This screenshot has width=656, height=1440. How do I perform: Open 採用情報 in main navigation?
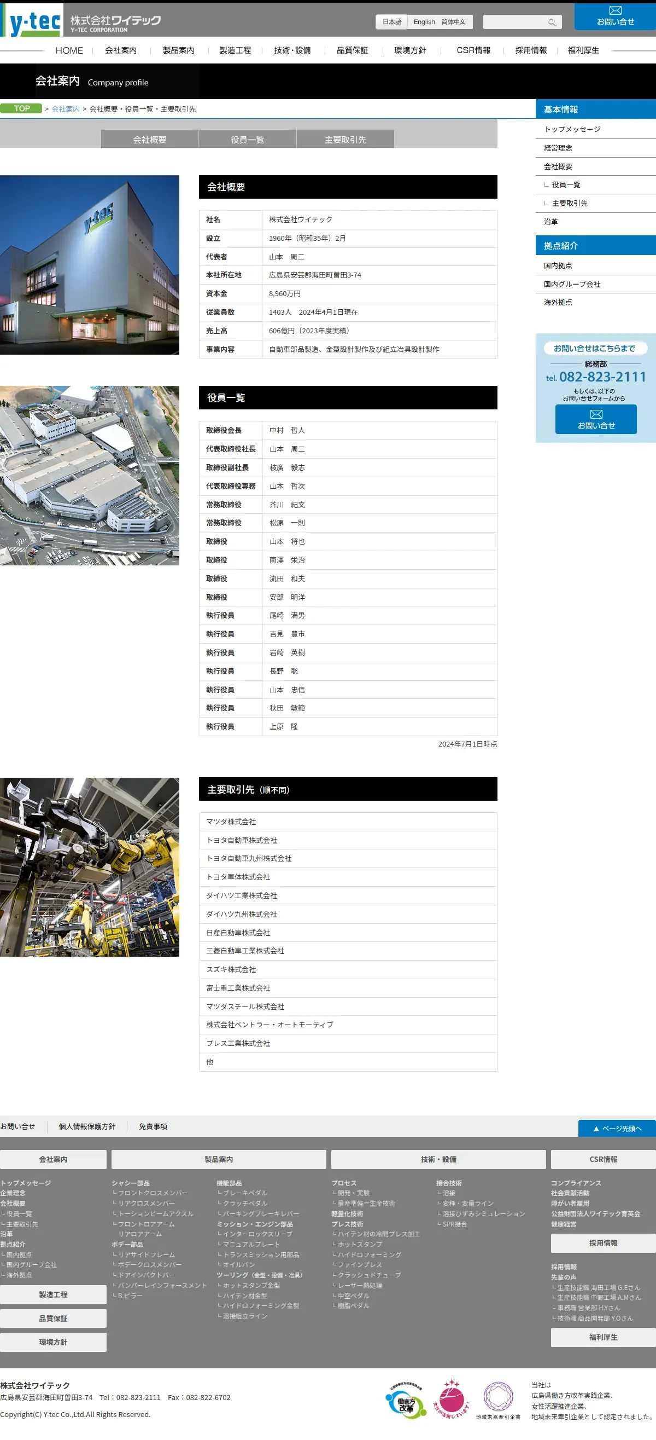click(x=531, y=50)
